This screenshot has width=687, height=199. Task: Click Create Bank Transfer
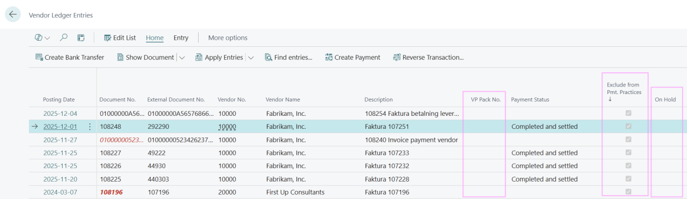point(70,57)
